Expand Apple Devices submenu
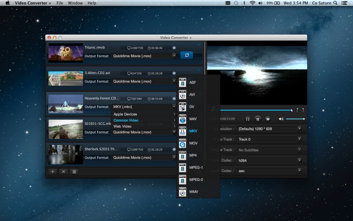The height and width of the screenshot is (221, 353). [144, 114]
